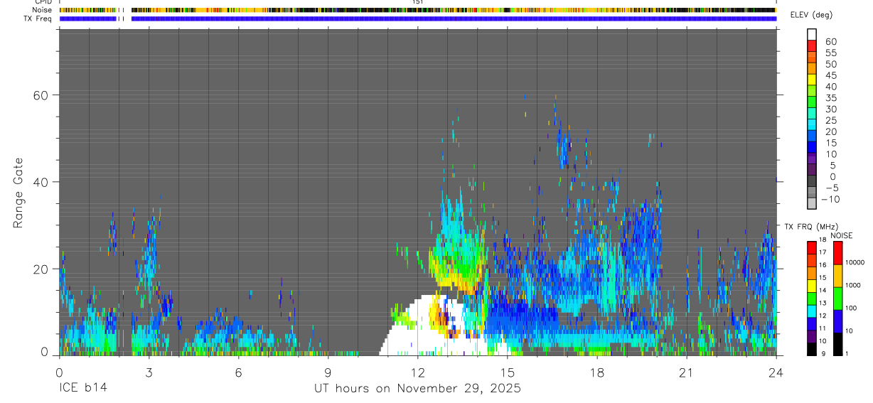
Task: Click the green 100–1000 NOISE segment
Action: pyautogui.click(x=837, y=299)
